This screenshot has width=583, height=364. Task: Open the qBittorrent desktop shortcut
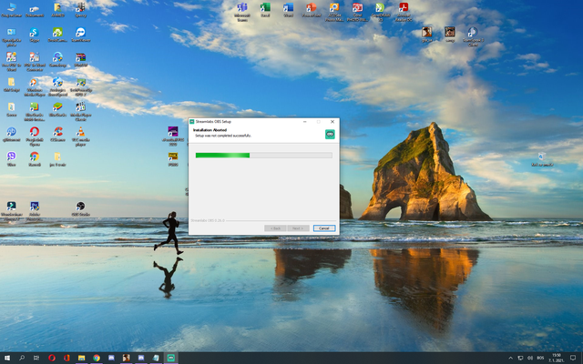(x=12, y=134)
